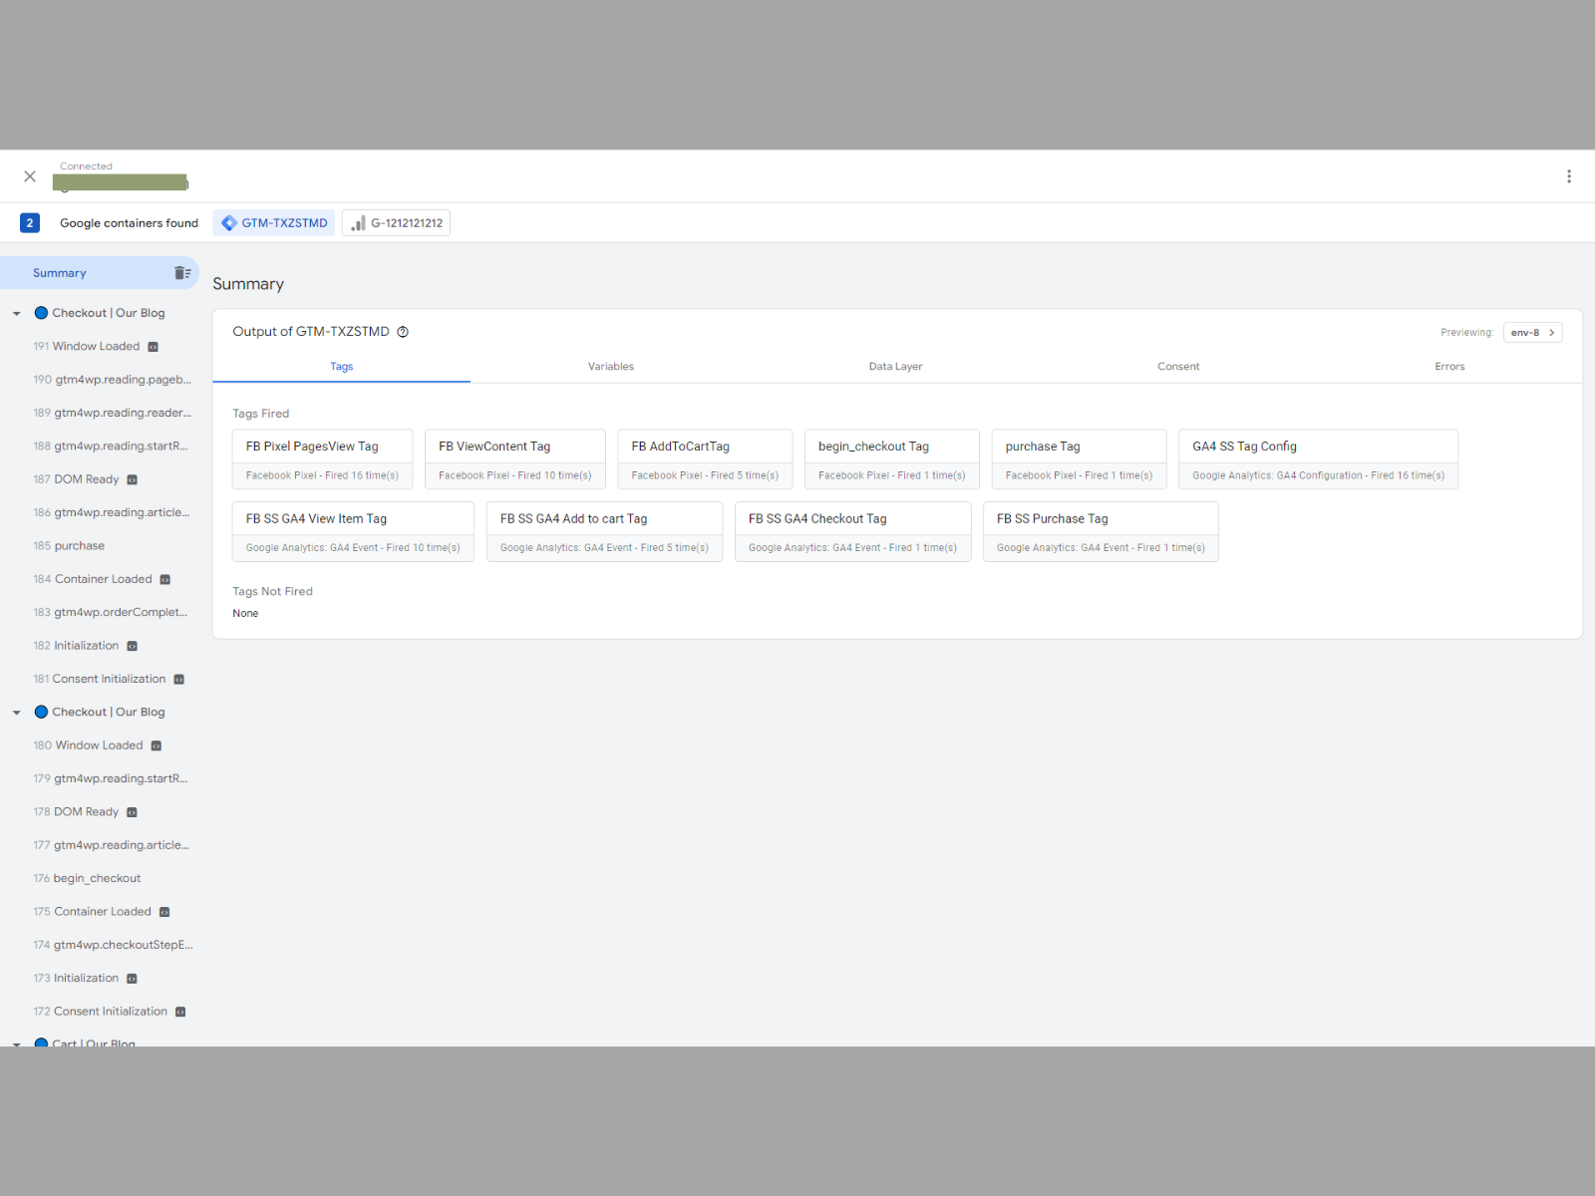
Task: Select the G-1212121212 Google Analytics container
Action: pyautogui.click(x=396, y=222)
